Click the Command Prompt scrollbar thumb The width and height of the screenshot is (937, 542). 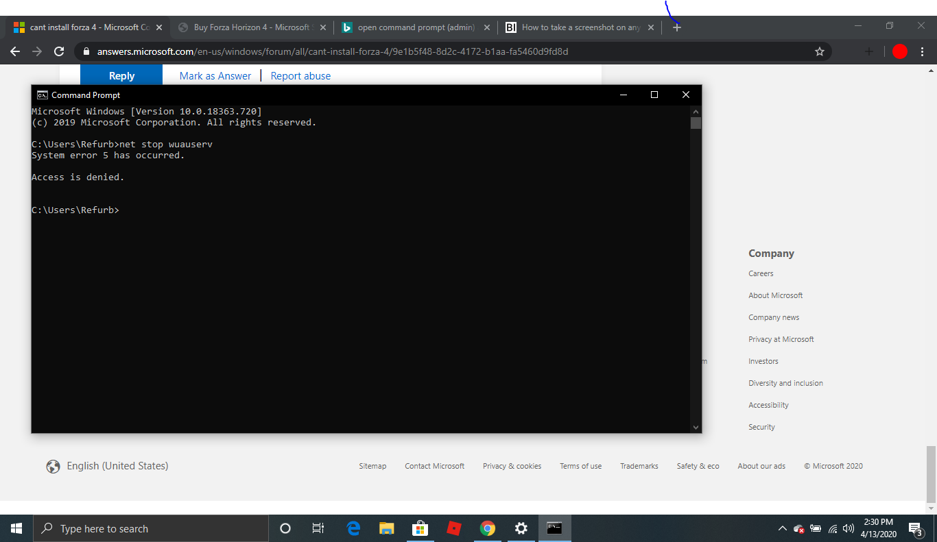point(696,123)
